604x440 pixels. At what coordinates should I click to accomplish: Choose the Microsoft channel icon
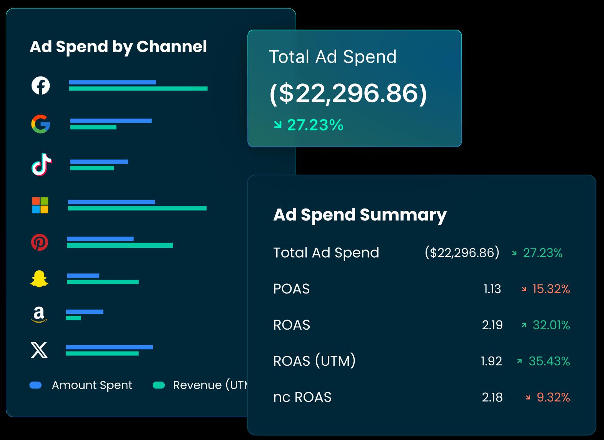coord(40,205)
